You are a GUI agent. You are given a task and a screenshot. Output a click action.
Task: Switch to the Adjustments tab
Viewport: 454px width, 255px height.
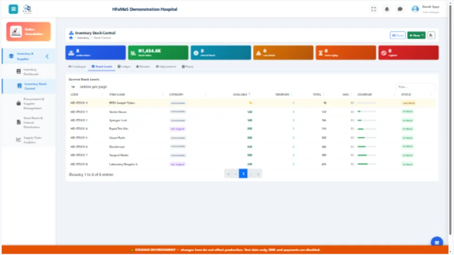coord(166,67)
